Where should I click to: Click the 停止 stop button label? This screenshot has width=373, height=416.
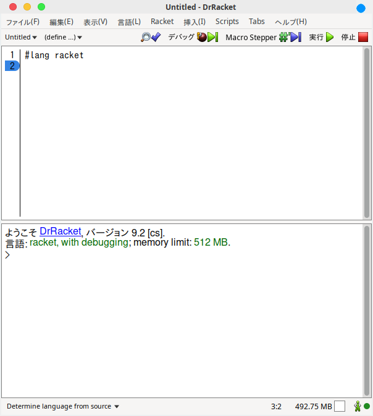click(348, 37)
